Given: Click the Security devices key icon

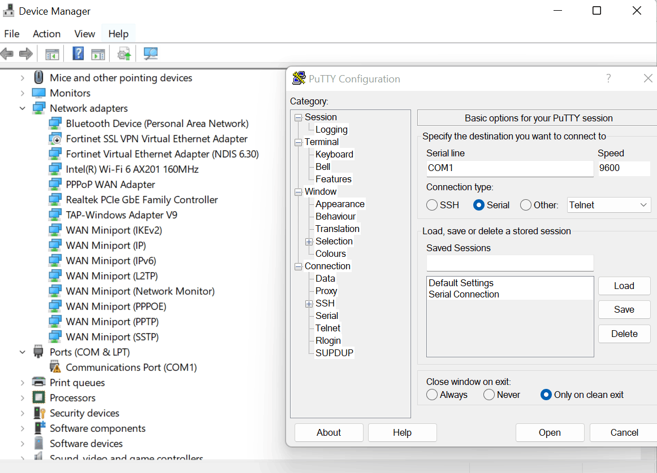Looking at the screenshot, I should tap(40, 413).
